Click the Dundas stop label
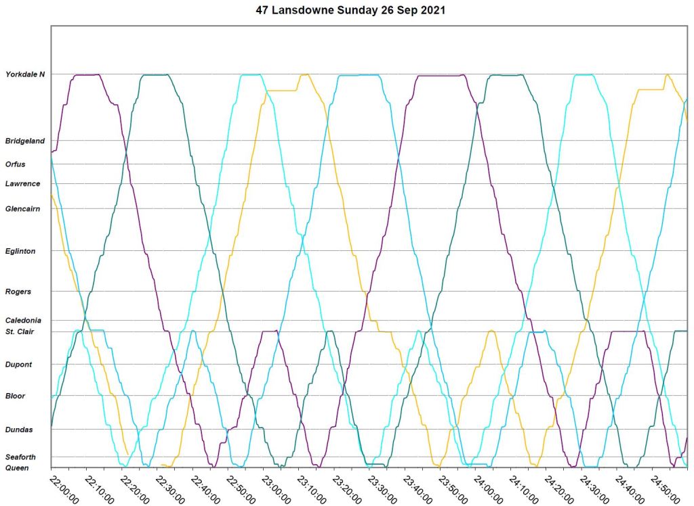 [18, 430]
